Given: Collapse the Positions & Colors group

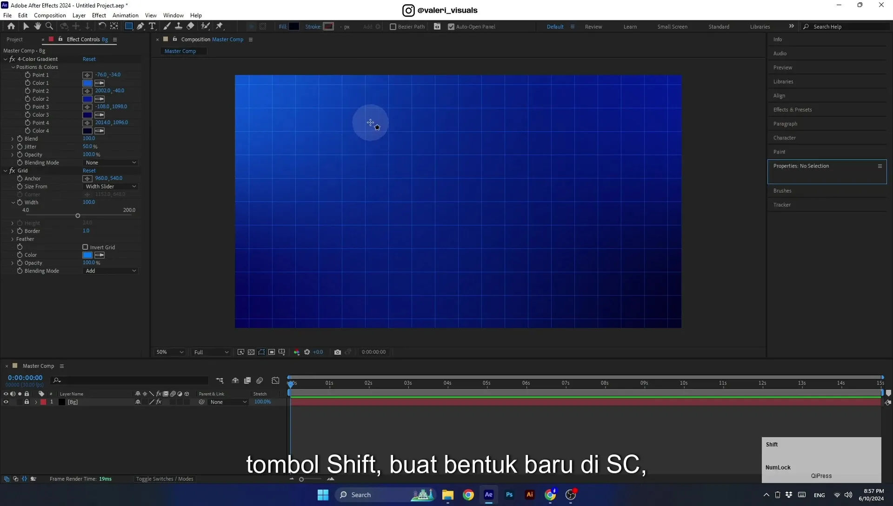Looking at the screenshot, I should pos(13,67).
